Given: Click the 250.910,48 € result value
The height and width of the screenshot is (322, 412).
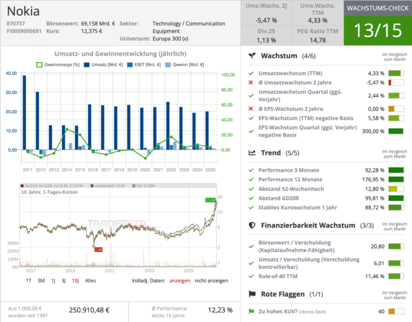Looking at the screenshot, I should tap(89, 310).
